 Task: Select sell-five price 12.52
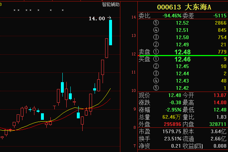(182, 23)
